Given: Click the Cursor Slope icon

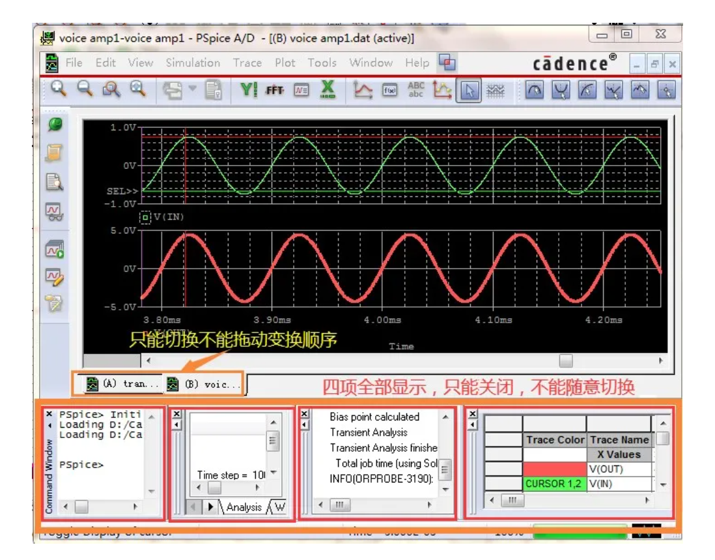Looking at the screenshot, I should pos(587,90).
